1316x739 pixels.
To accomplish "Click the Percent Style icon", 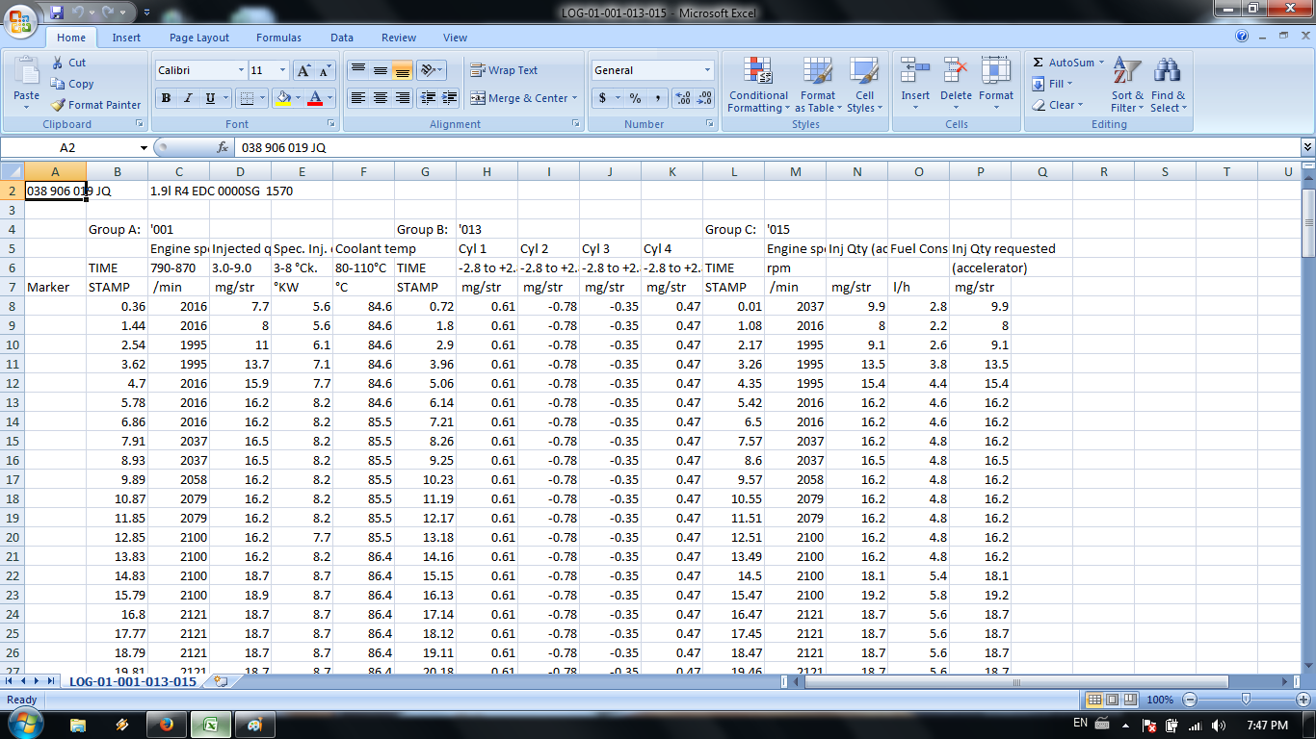I will (635, 98).
